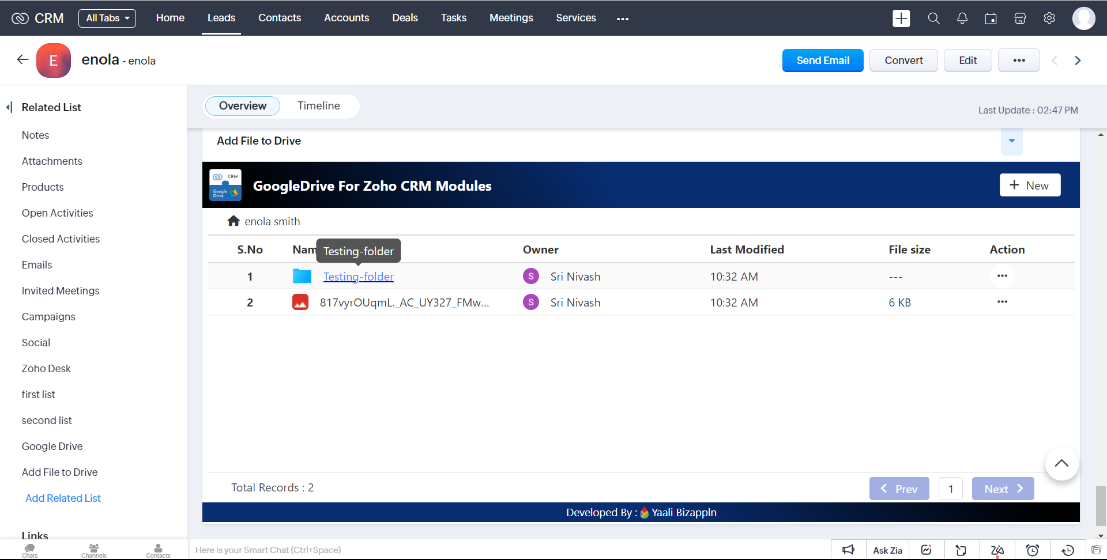Click the scroll-to-top arrow button

point(1061,464)
